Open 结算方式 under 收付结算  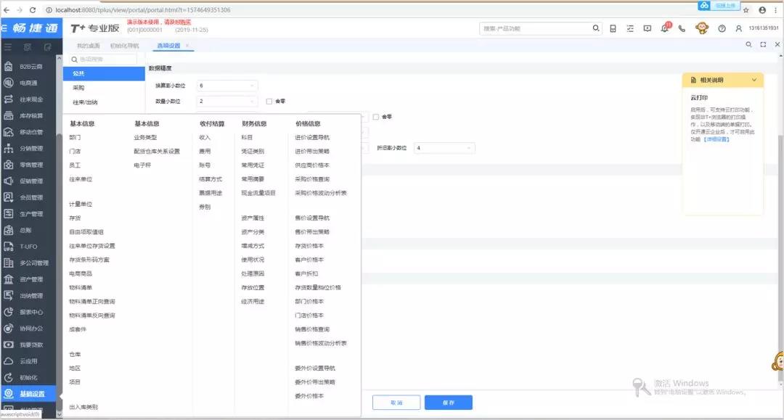[211, 179]
